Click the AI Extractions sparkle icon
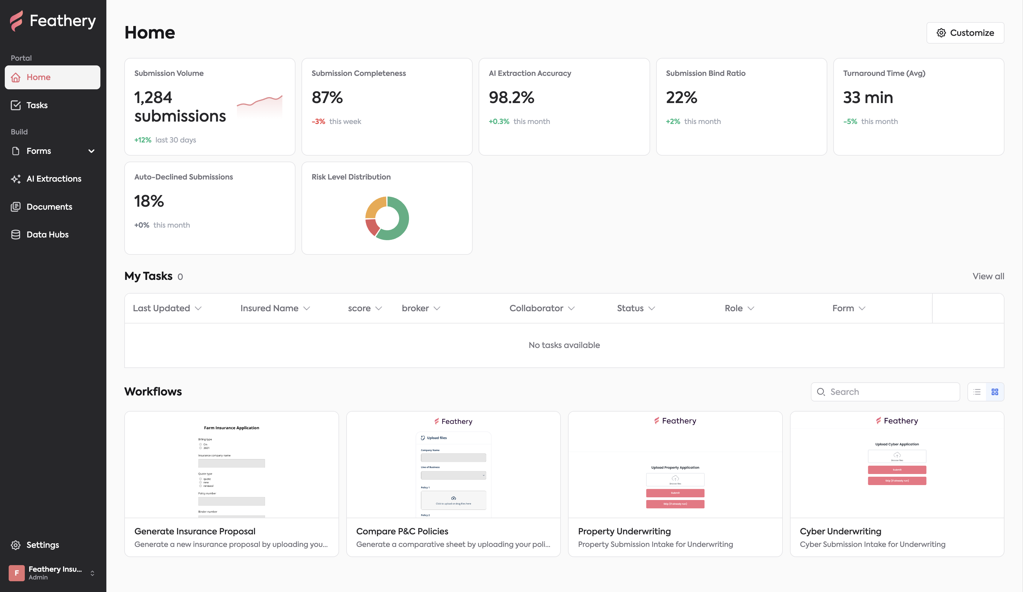The height and width of the screenshot is (592, 1023). [x=16, y=179]
